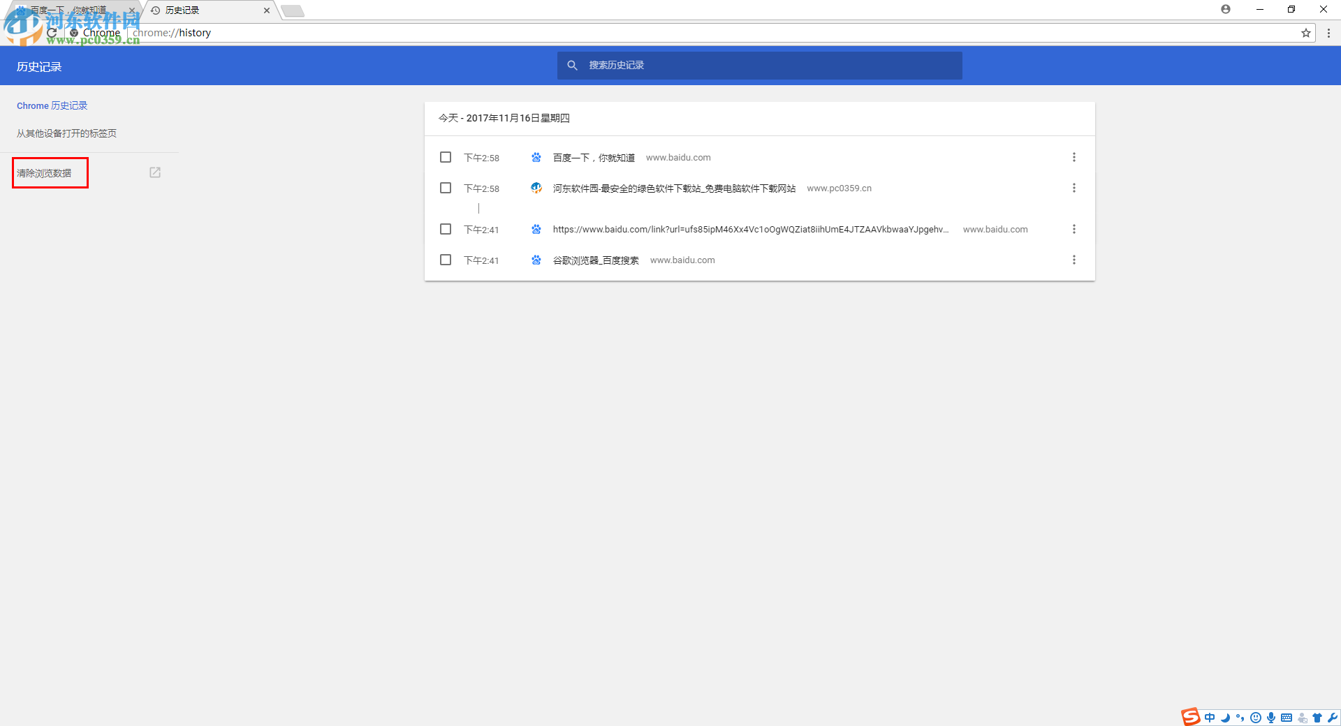Select checkbox for 谷歌浏览器_百度搜索 entry
Viewport: 1341px width, 726px height.
[x=446, y=260]
